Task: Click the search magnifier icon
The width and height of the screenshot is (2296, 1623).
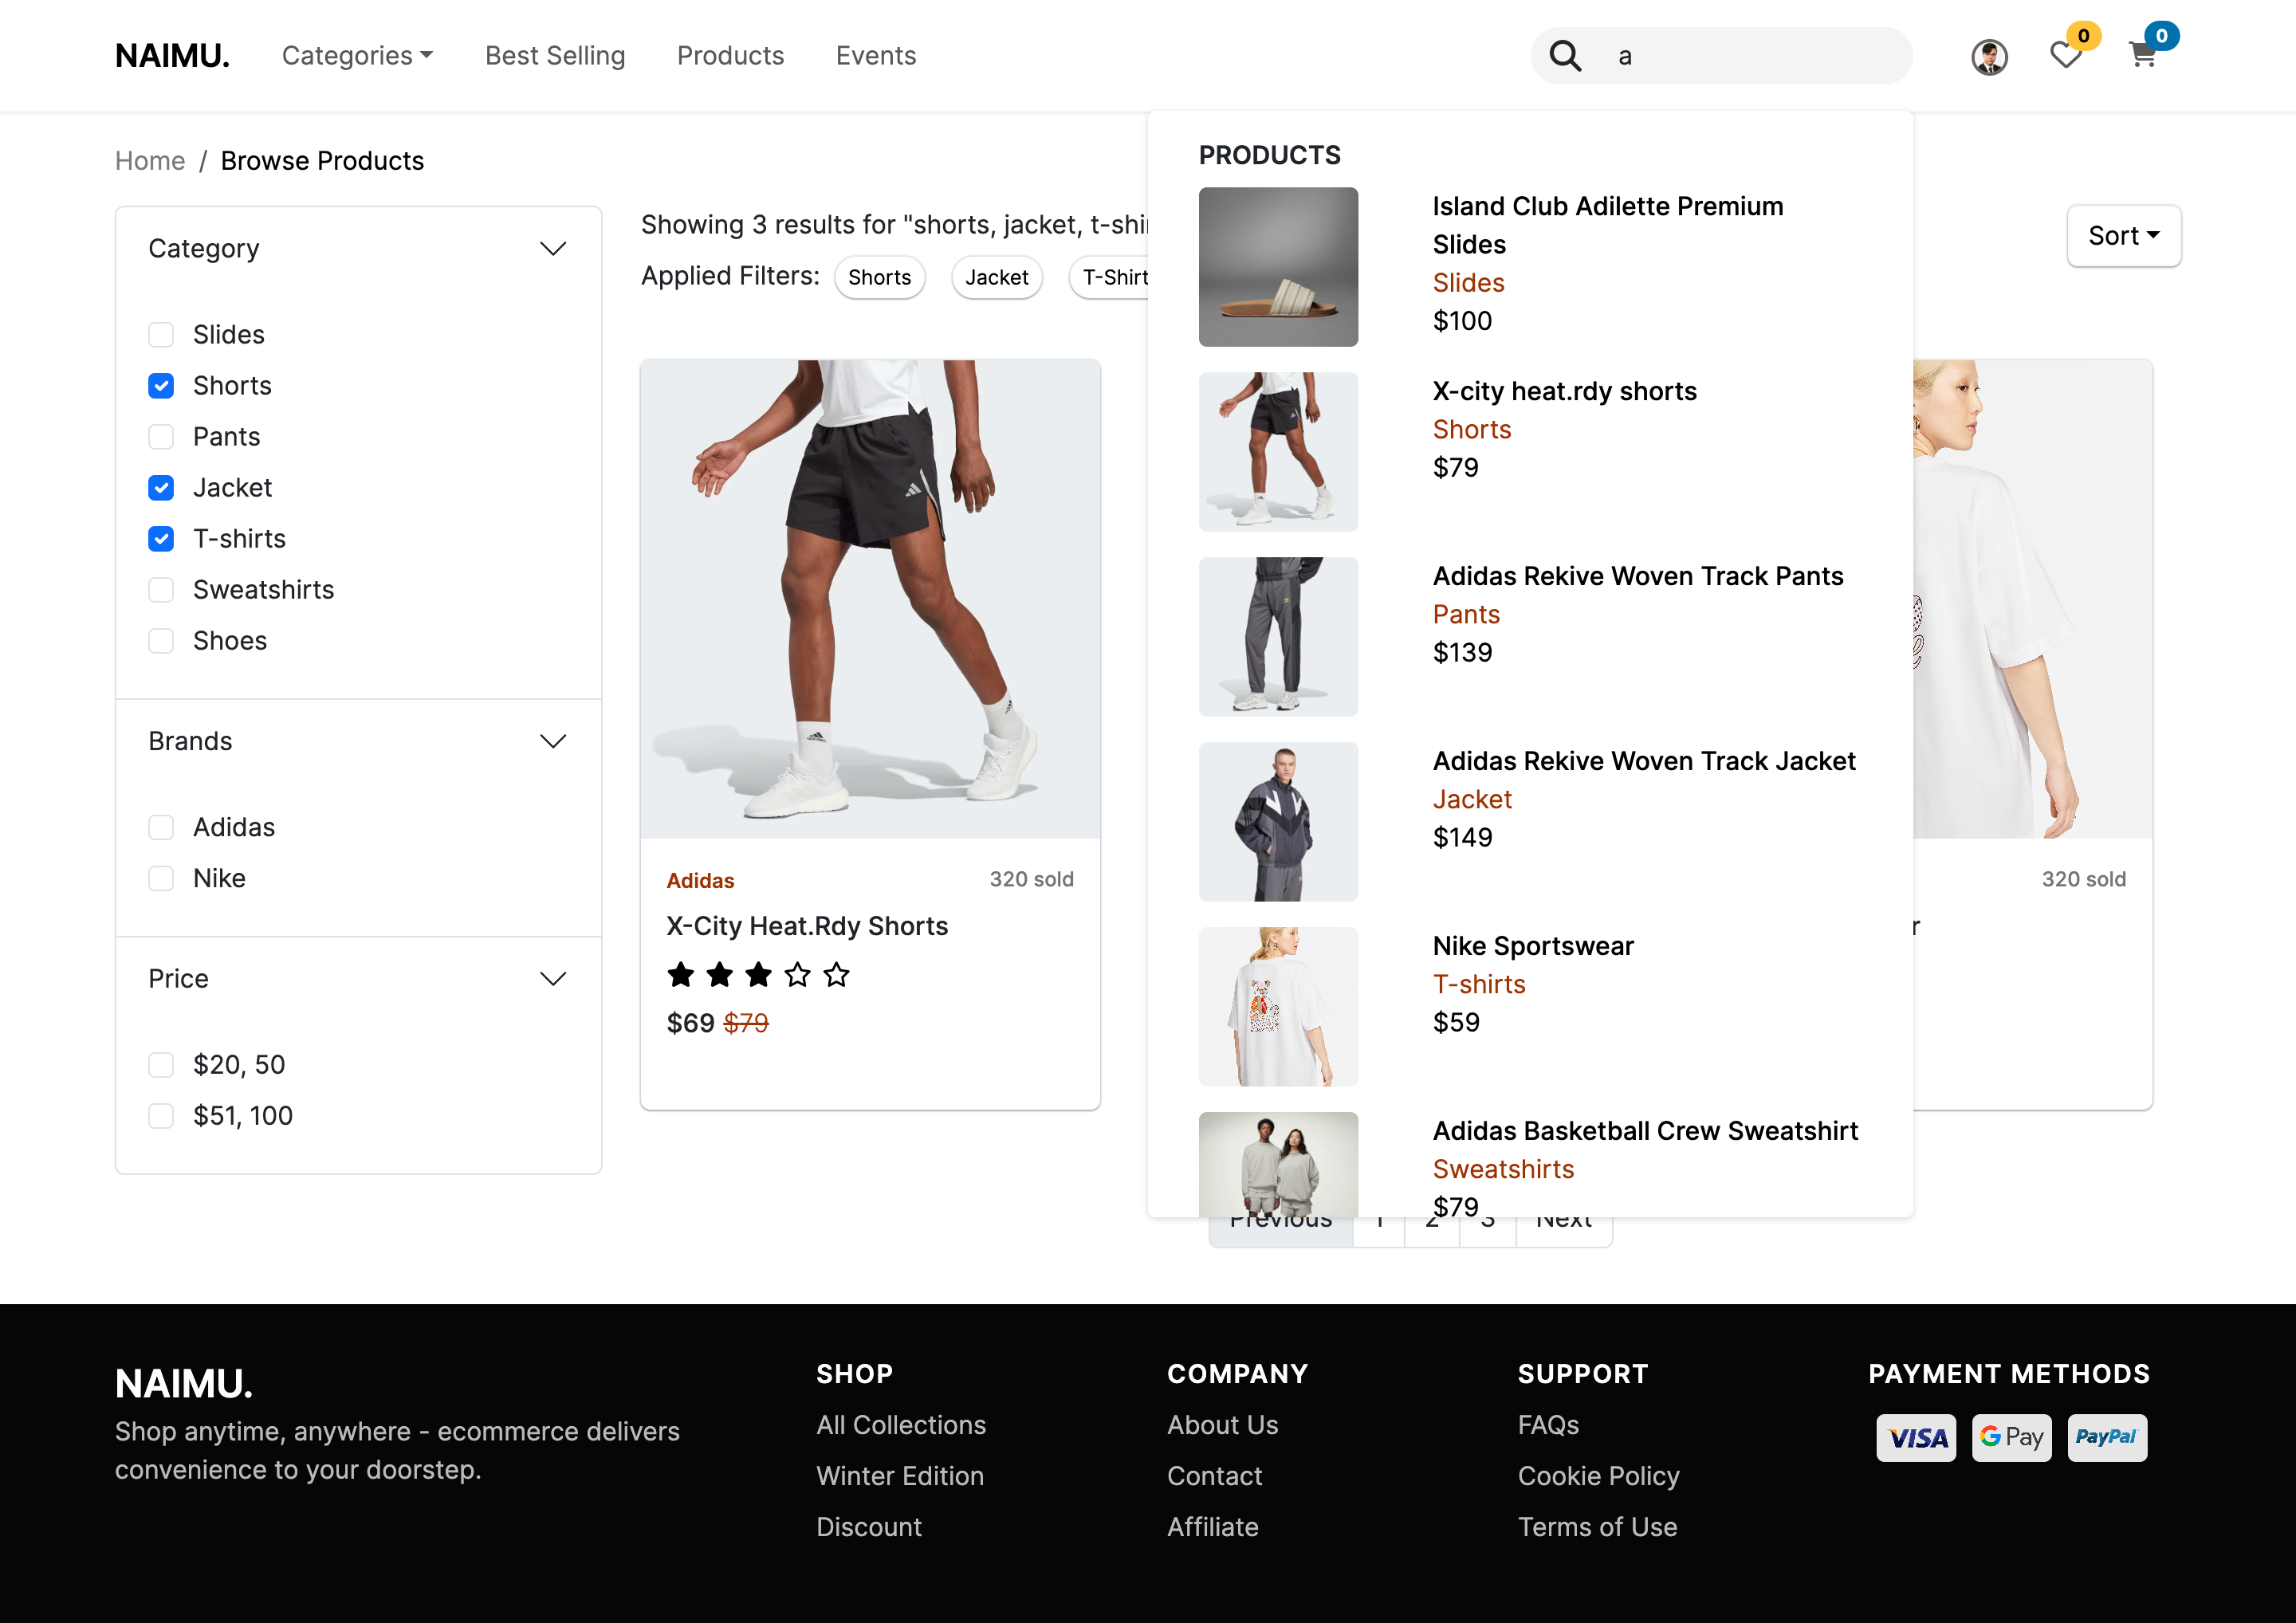Action: point(1565,56)
